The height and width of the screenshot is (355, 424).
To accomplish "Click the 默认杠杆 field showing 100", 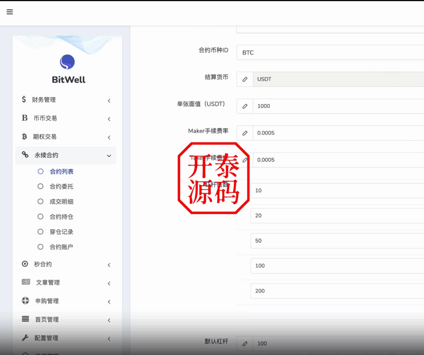I will click(x=338, y=343).
